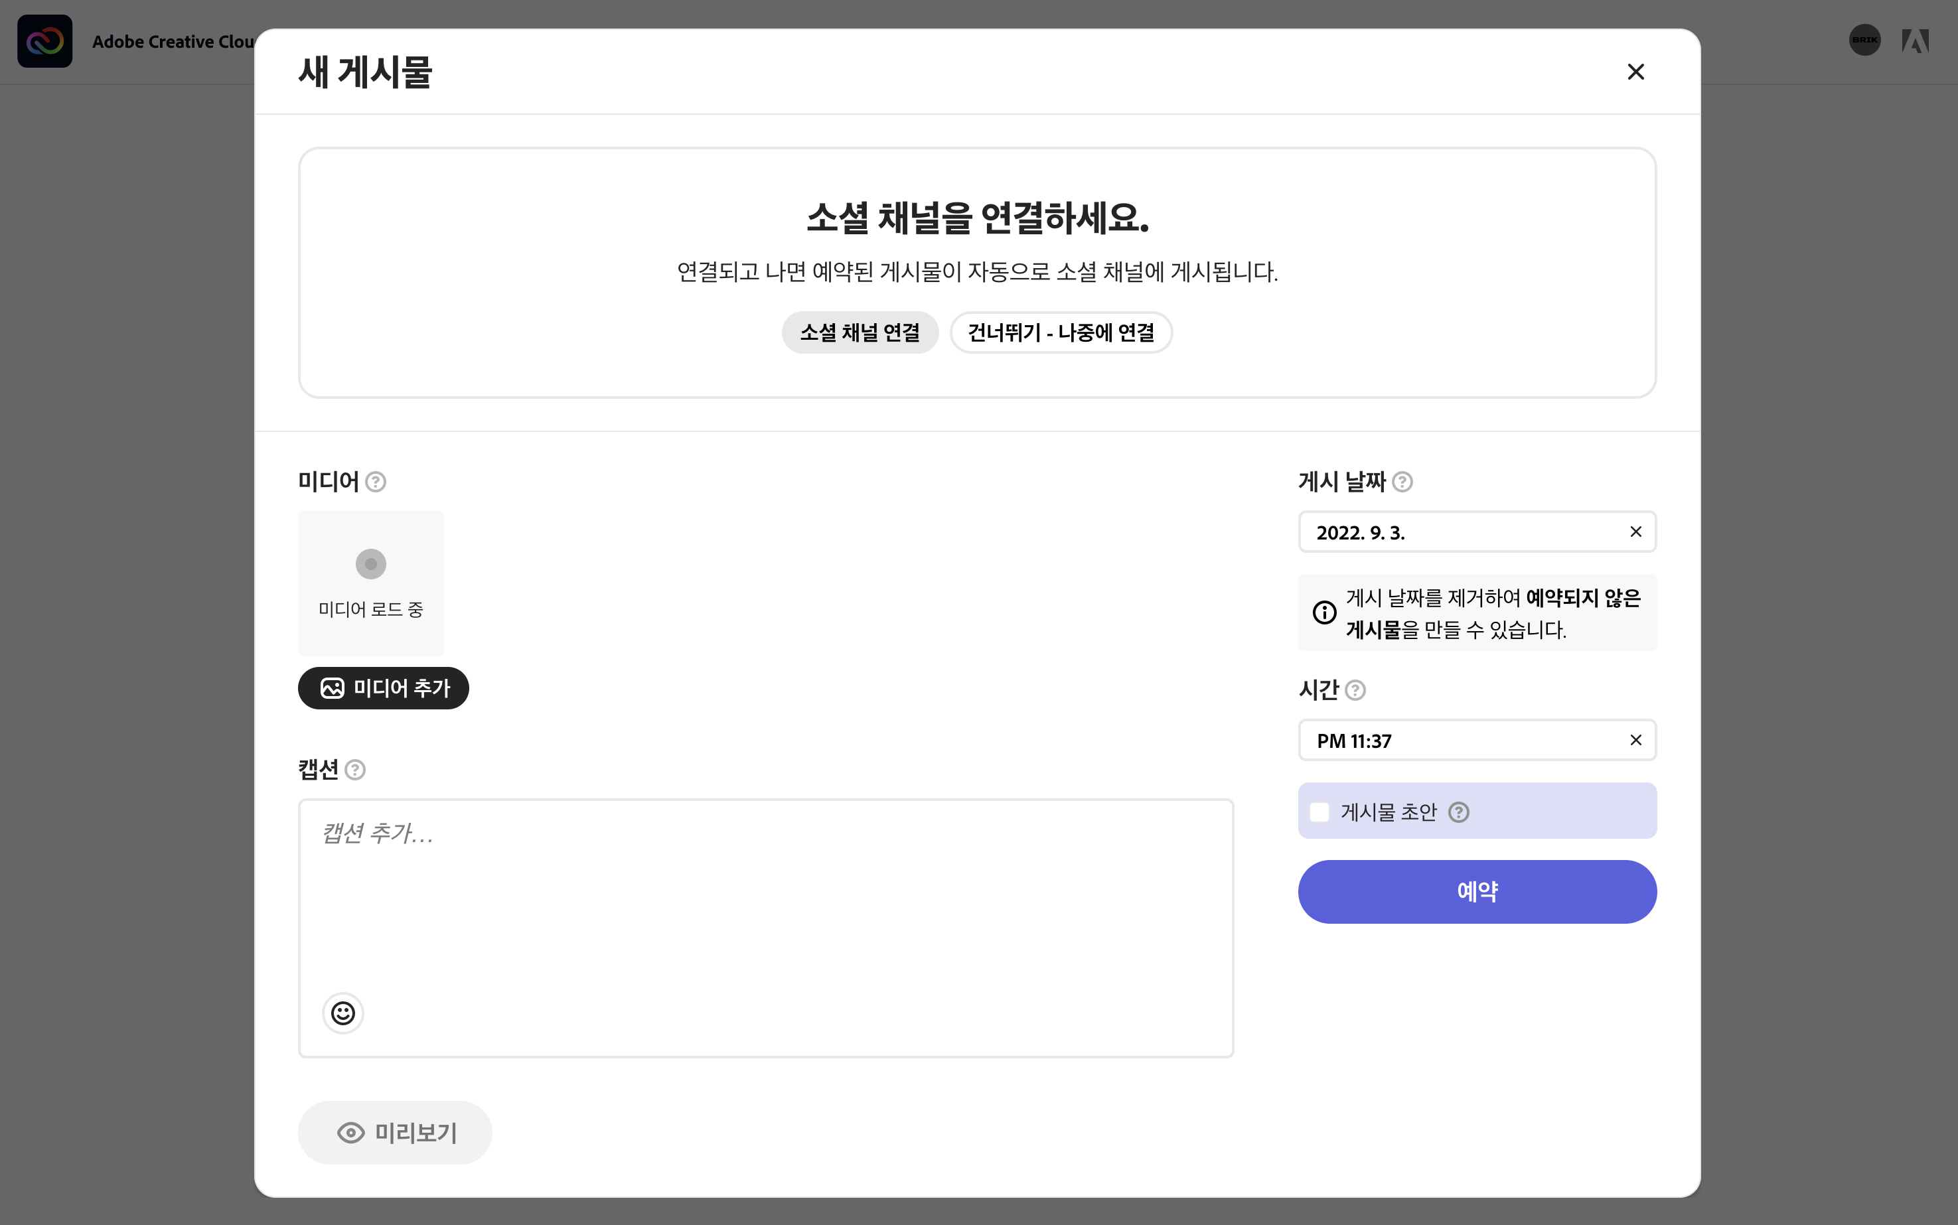This screenshot has width=1958, height=1225.
Task: Click the Adobe logo in top right
Action: pos(1915,40)
